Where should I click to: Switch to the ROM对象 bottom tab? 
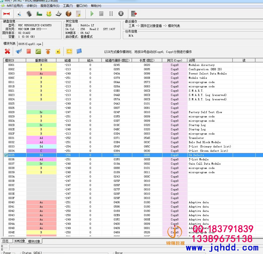pyautogui.click(x=20, y=241)
